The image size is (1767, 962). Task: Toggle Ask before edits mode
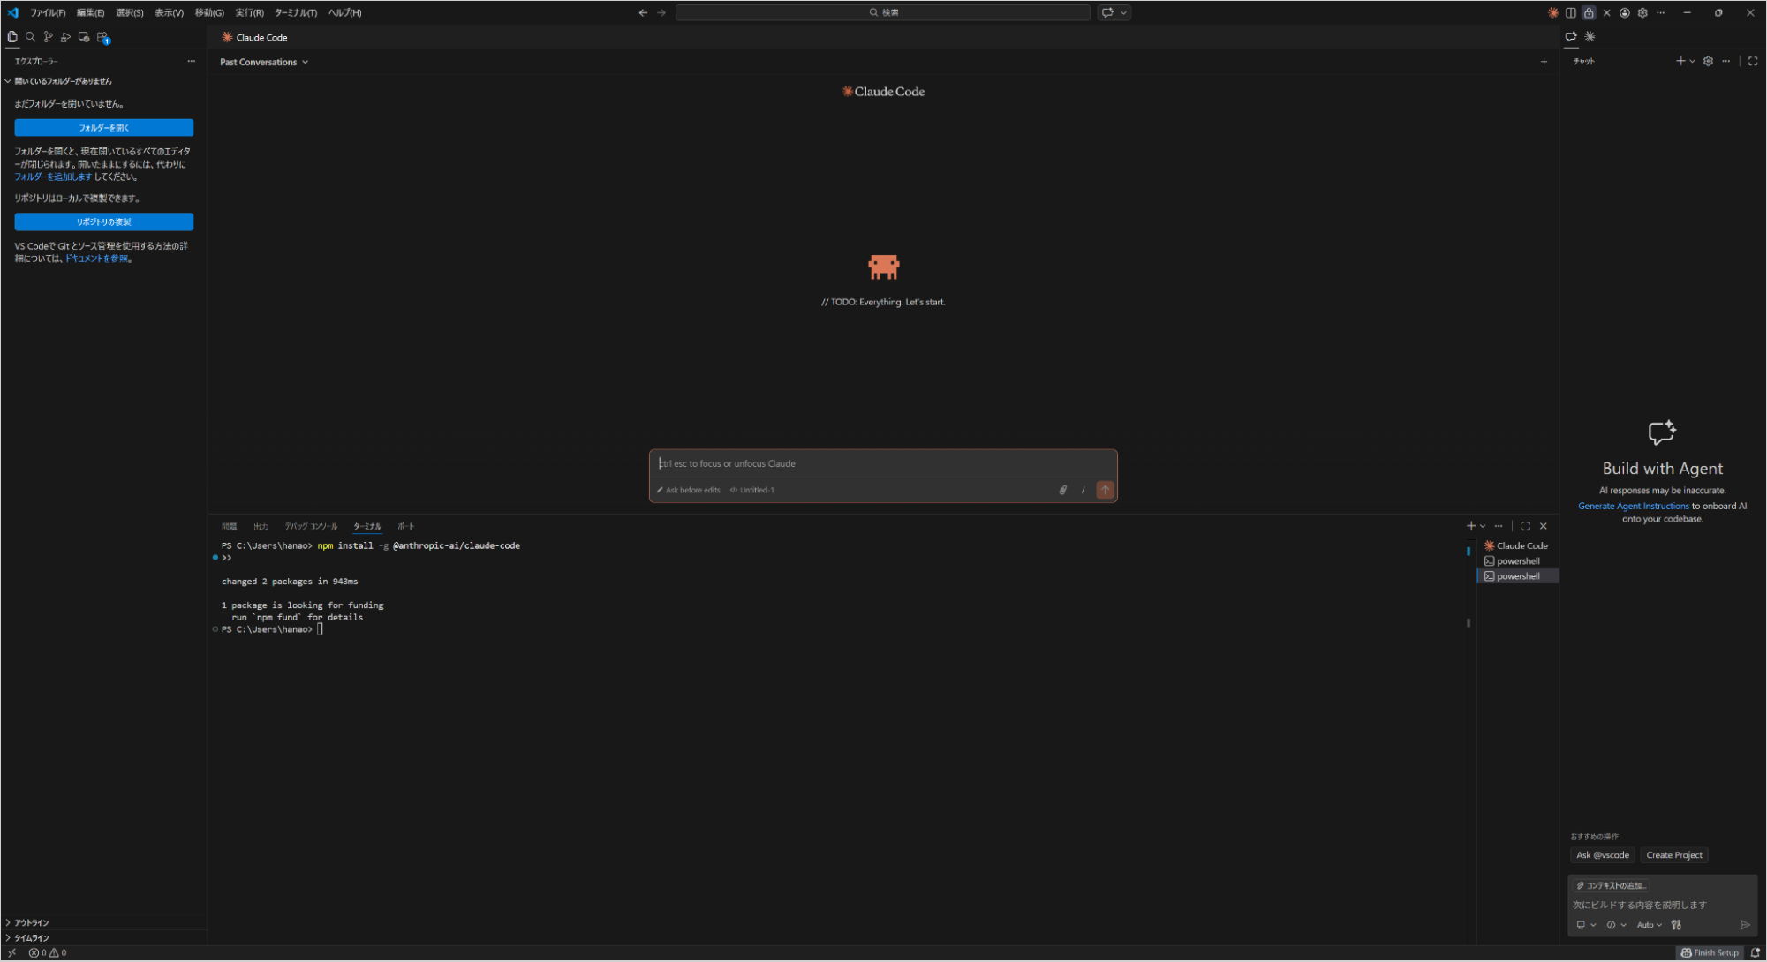pos(689,490)
